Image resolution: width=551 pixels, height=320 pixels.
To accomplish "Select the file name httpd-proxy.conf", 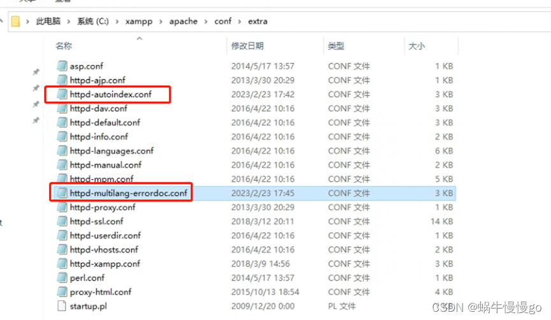I will pyautogui.click(x=103, y=207).
